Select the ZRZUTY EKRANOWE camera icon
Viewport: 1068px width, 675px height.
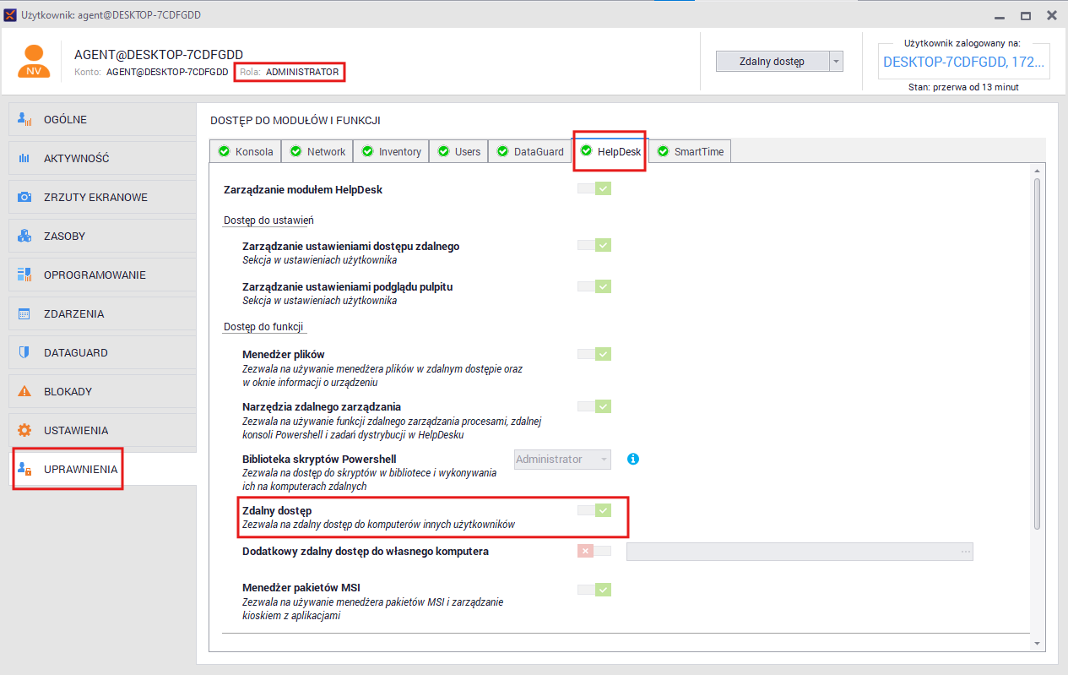[25, 198]
